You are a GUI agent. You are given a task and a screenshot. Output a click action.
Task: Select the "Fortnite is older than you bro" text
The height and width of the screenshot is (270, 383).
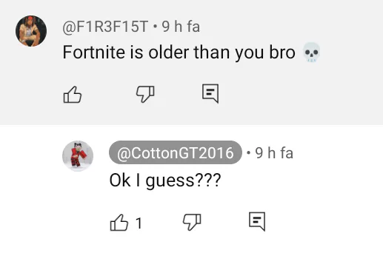pyautogui.click(x=179, y=53)
